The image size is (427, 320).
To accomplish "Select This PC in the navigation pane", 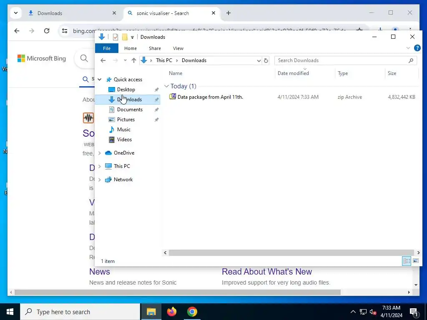I will (122, 166).
